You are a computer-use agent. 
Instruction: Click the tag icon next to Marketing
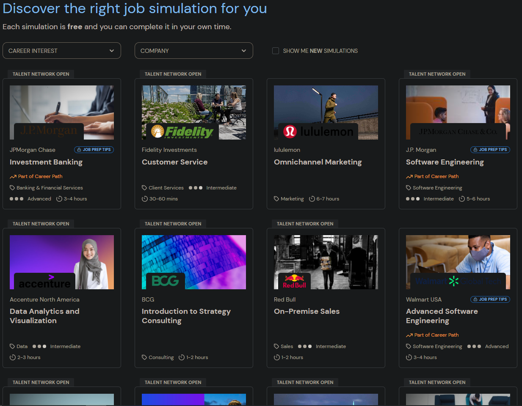click(276, 199)
